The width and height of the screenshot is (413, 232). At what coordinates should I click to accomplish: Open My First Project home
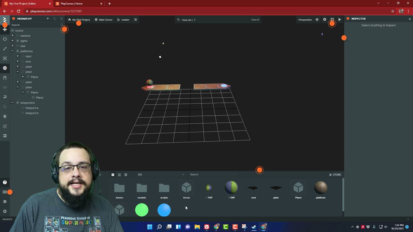[79, 20]
